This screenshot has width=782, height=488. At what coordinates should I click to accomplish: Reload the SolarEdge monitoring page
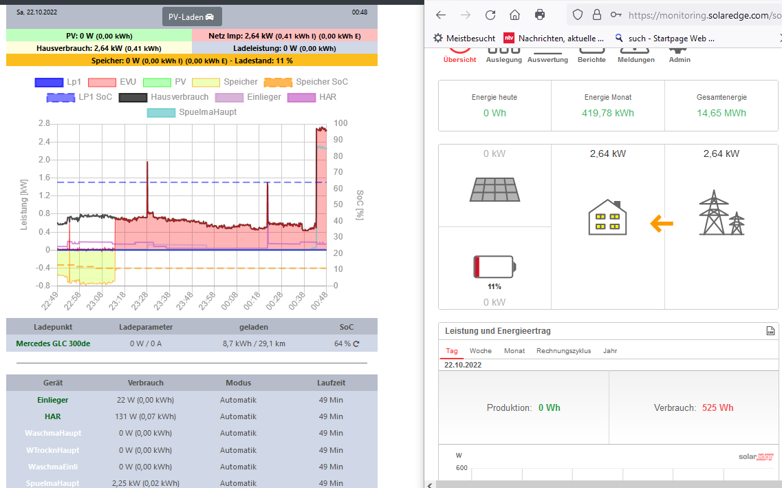tap(490, 14)
